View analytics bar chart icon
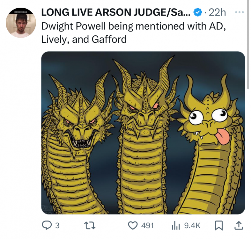The width and height of the screenshot is (251, 239). 176,226
